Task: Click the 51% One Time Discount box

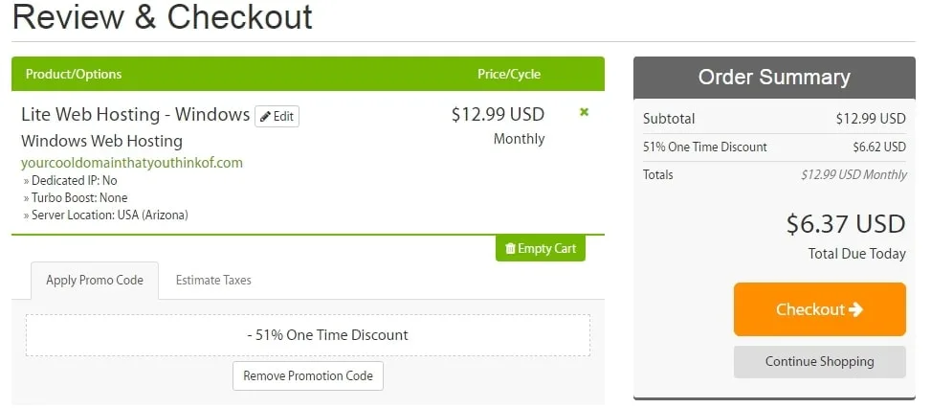Action: (x=307, y=335)
